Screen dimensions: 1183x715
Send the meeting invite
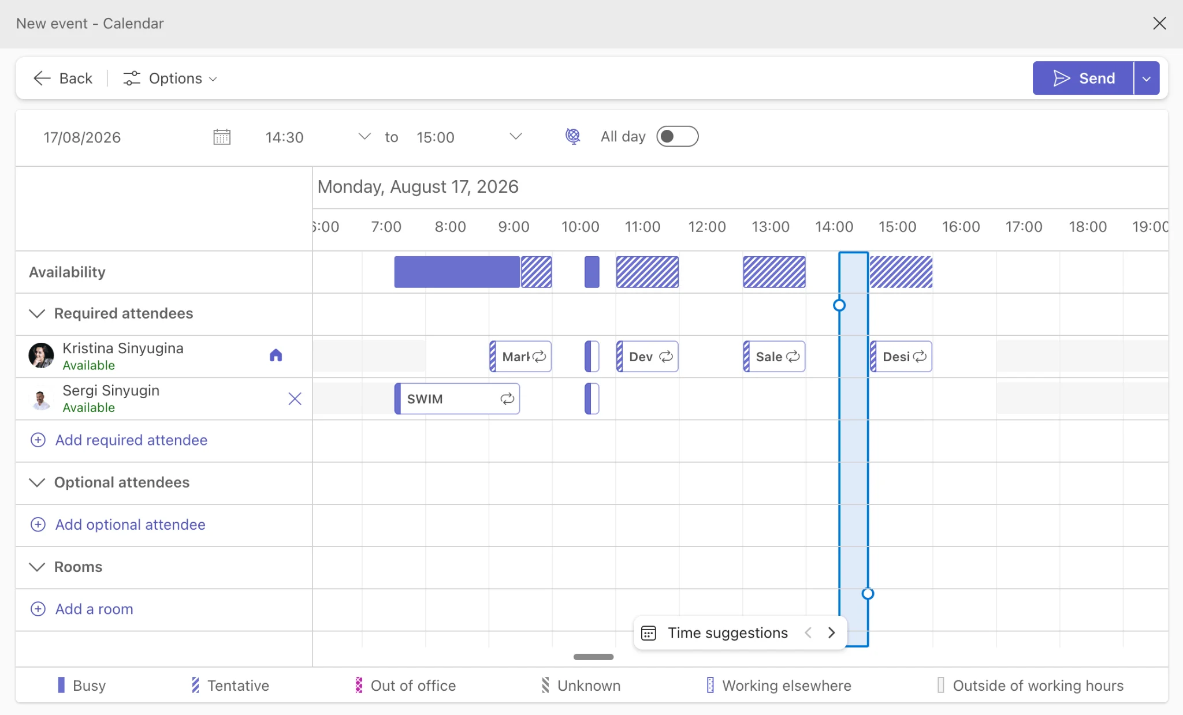(1083, 78)
